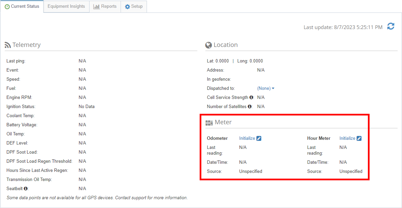Click the Telemetry RSS feed icon
Image resolution: width=402 pixels, height=208 pixels.
click(8, 44)
